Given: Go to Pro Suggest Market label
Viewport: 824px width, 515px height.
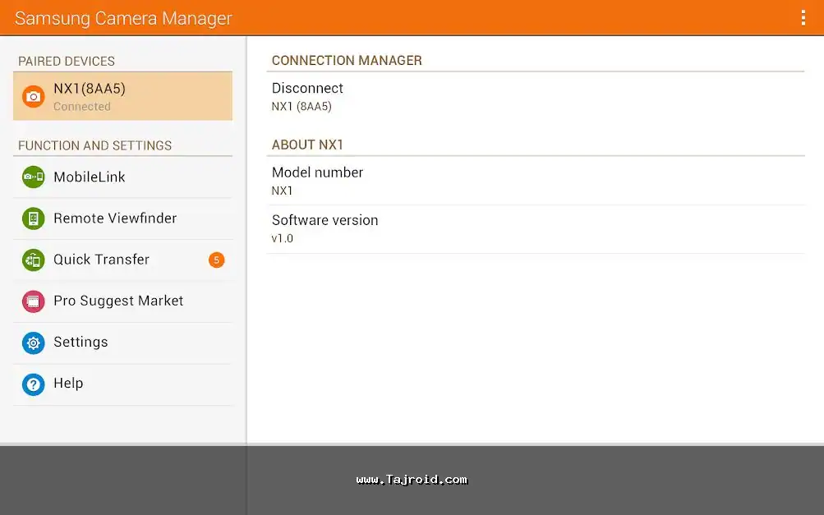Looking at the screenshot, I should coord(118,301).
